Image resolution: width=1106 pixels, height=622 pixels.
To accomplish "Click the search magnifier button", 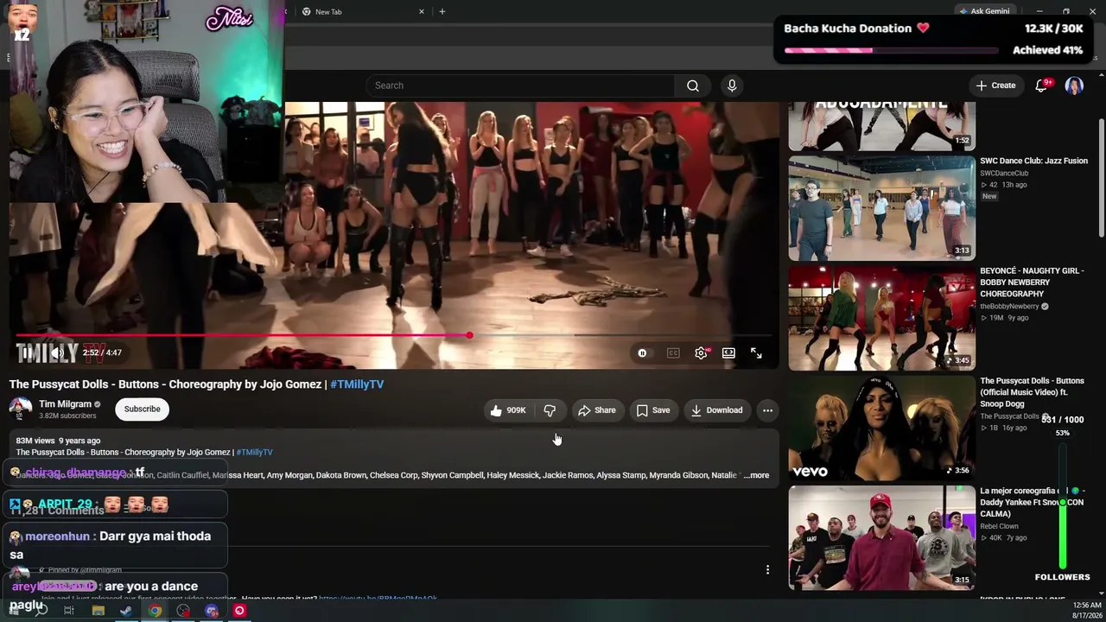I will [693, 86].
